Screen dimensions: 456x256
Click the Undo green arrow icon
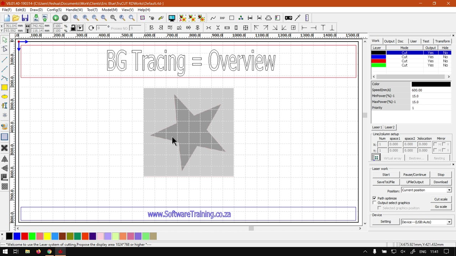(56, 18)
